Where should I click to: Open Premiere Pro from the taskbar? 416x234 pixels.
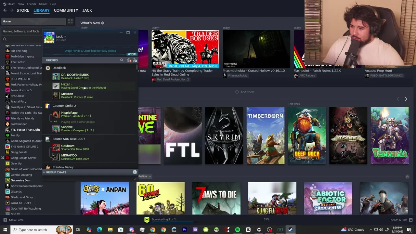pos(184,230)
